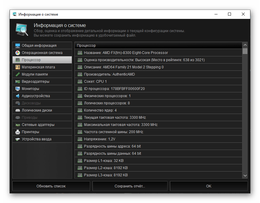
Task: Click the chip icon on the Количество ядер row
Action: (80, 110)
